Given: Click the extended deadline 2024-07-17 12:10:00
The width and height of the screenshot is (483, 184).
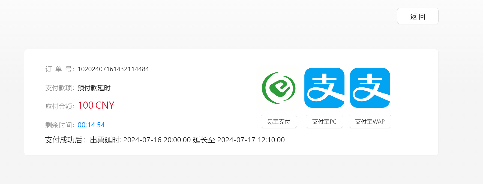Looking at the screenshot, I should 251,140.
